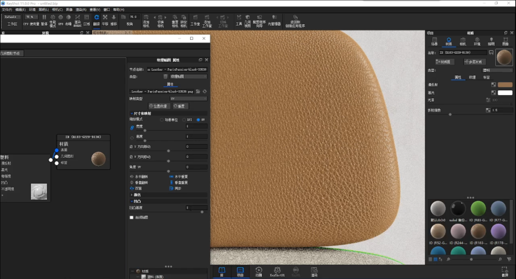Click Multi-Material (多层材质) button
Viewport: 516px width, 279px height.
(x=474, y=62)
